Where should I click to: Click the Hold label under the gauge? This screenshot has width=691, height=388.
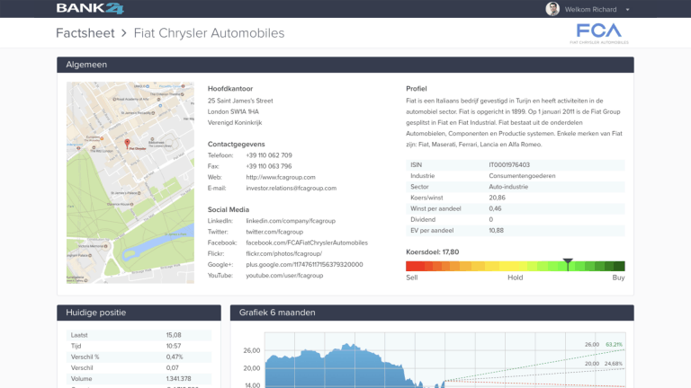(x=516, y=278)
